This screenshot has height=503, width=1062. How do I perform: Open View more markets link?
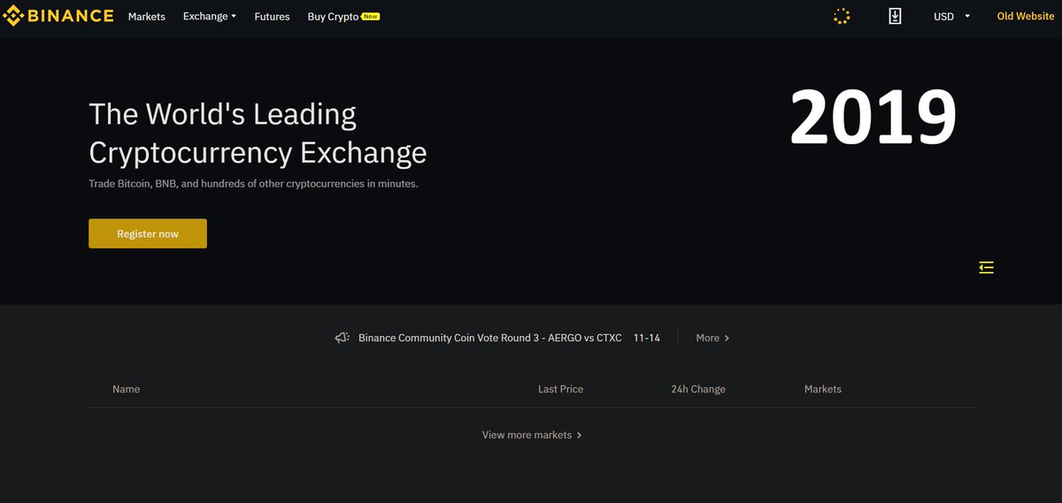pos(532,435)
